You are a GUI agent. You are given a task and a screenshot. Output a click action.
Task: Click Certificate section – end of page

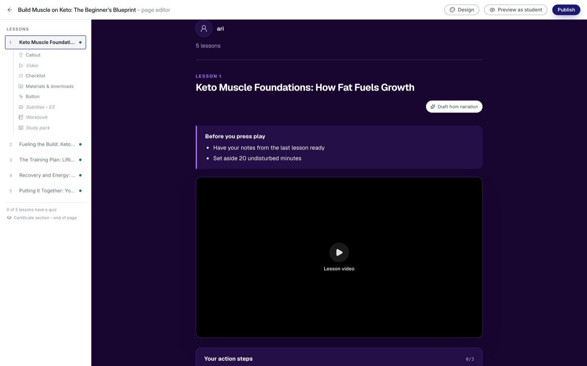45,218
